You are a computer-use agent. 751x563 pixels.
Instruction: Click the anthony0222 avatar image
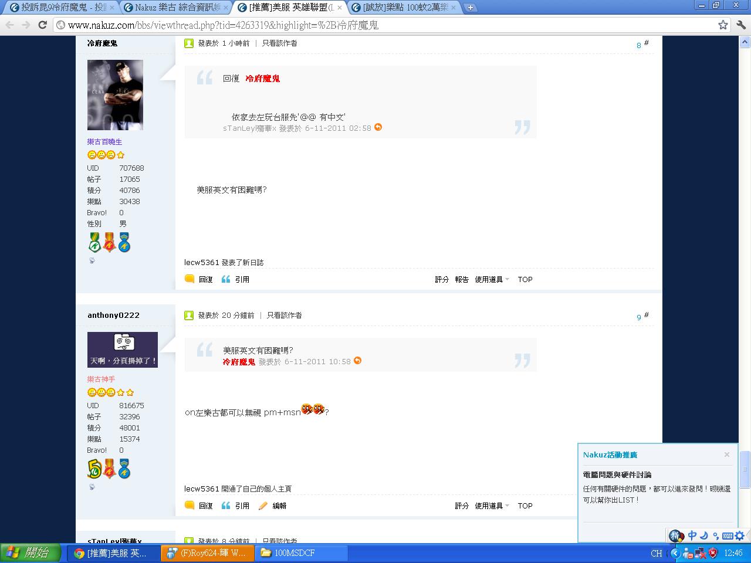point(123,350)
